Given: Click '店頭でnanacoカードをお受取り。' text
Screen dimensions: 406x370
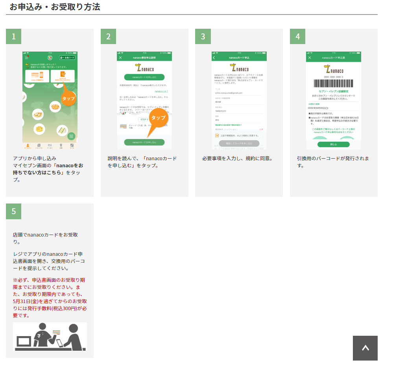Looking at the screenshot, I should click(x=45, y=238).
